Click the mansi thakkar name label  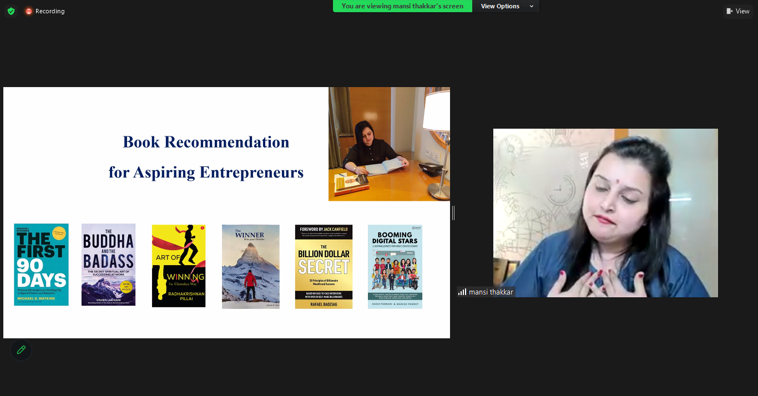tap(491, 292)
